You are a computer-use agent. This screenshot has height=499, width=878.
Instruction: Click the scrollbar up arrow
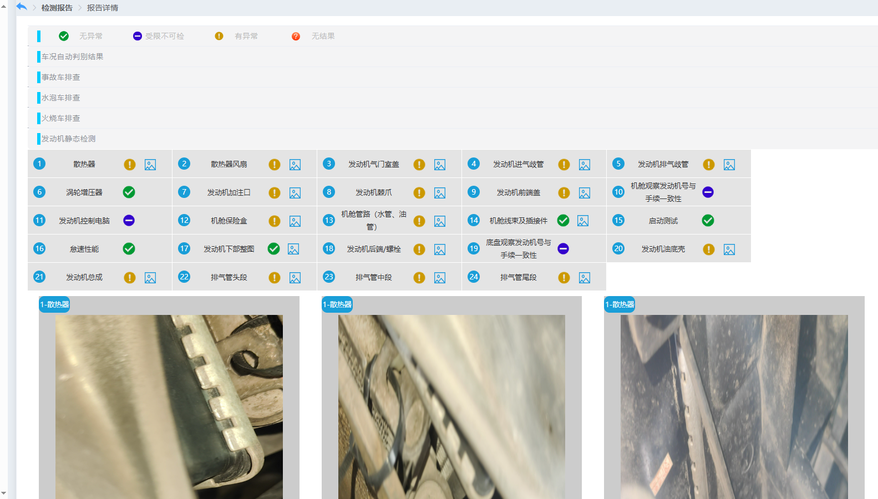point(4,5)
